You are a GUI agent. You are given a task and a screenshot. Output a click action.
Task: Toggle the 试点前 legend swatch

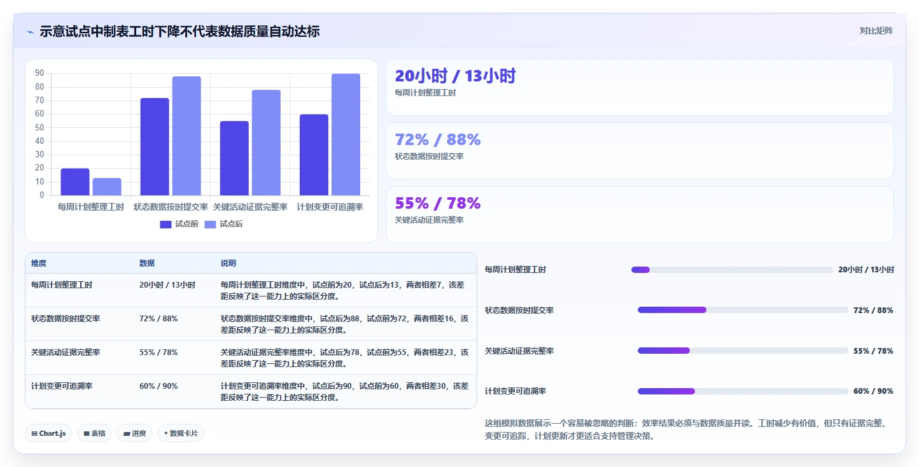(x=165, y=224)
